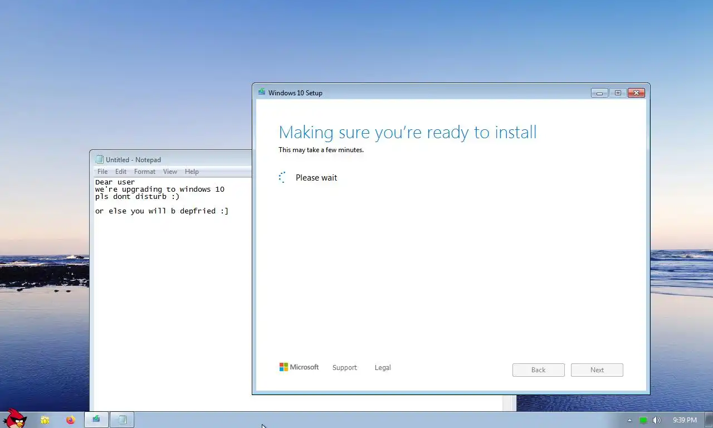Minimize the Windows 10 Setup window
This screenshot has height=428, width=713.
[x=599, y=93]
